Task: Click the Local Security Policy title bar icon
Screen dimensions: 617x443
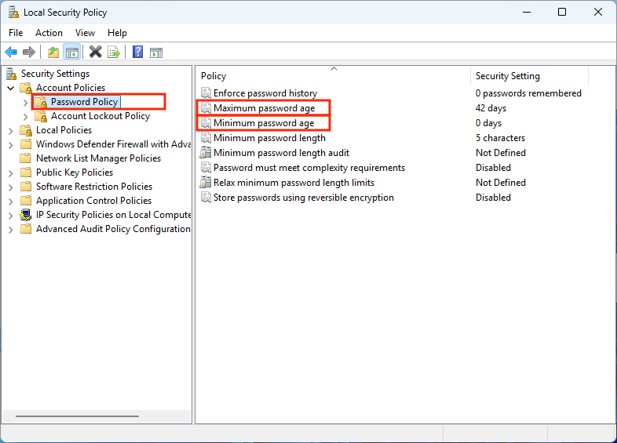Action: click(x=13, y=13)
